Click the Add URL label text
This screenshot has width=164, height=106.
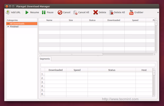click(16, 12)
